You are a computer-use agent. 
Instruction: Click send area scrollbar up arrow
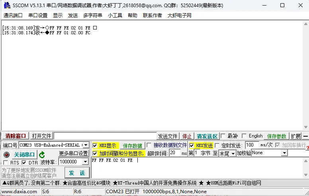pos(306,161)
